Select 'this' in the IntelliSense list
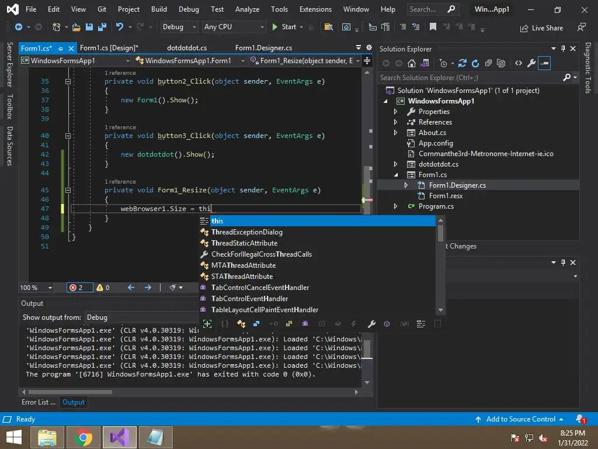Viewport: 598px width, 449px height. pyautogui.click(x=317, y=220)
